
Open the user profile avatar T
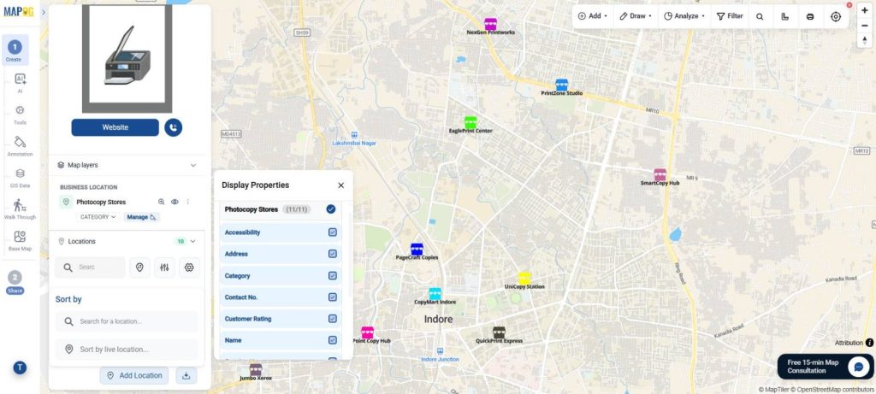20,368
